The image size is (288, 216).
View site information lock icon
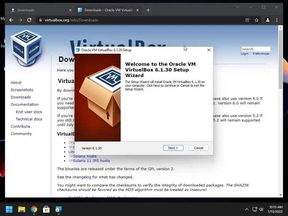coord(40,20)
